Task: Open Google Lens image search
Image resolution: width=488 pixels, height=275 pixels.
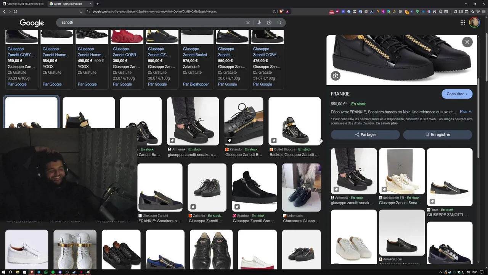Action: (x=269, y=23)
